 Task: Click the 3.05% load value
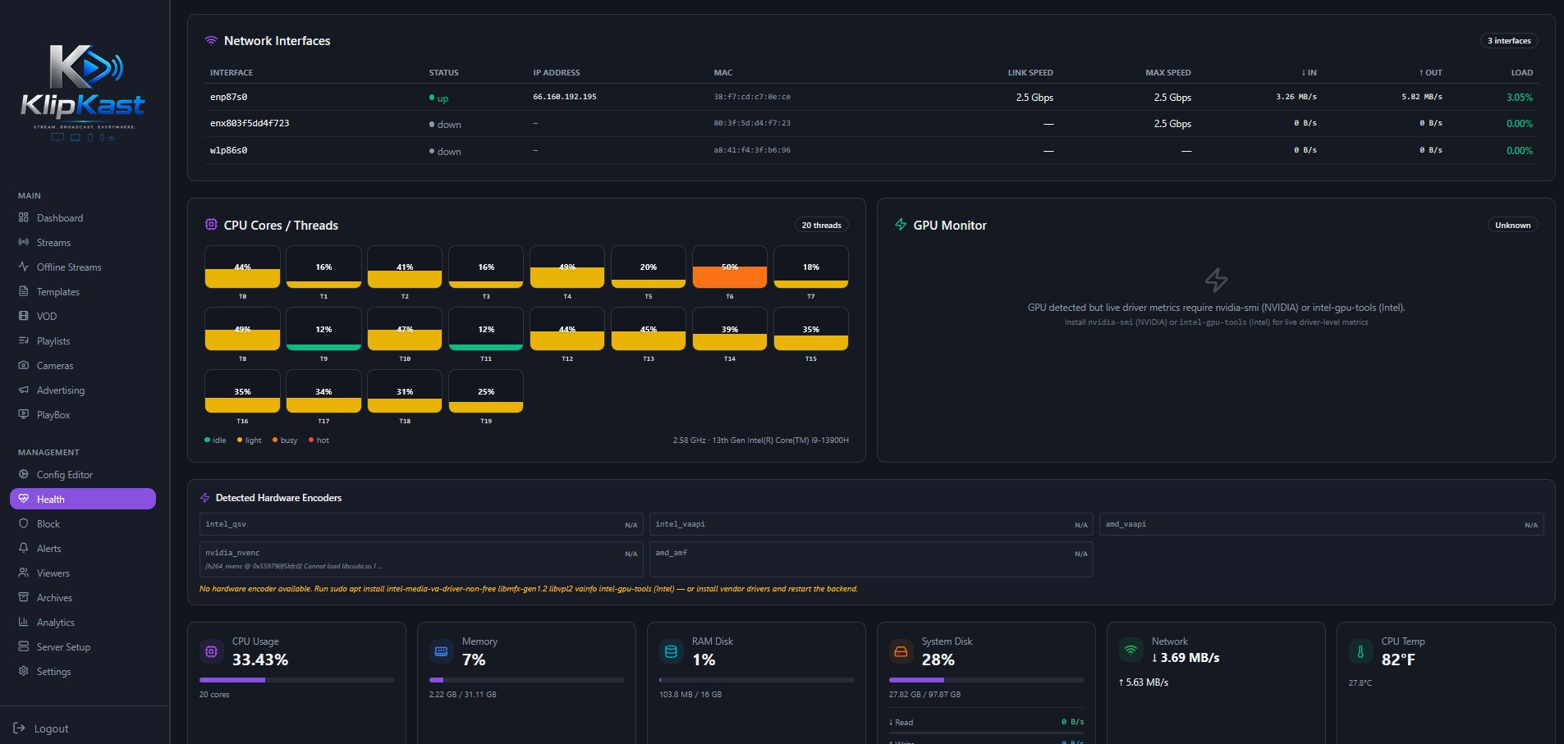(x=1520, y=97)
